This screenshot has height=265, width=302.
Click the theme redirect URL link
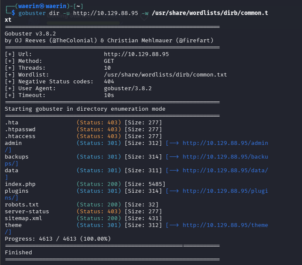(225, 225)
